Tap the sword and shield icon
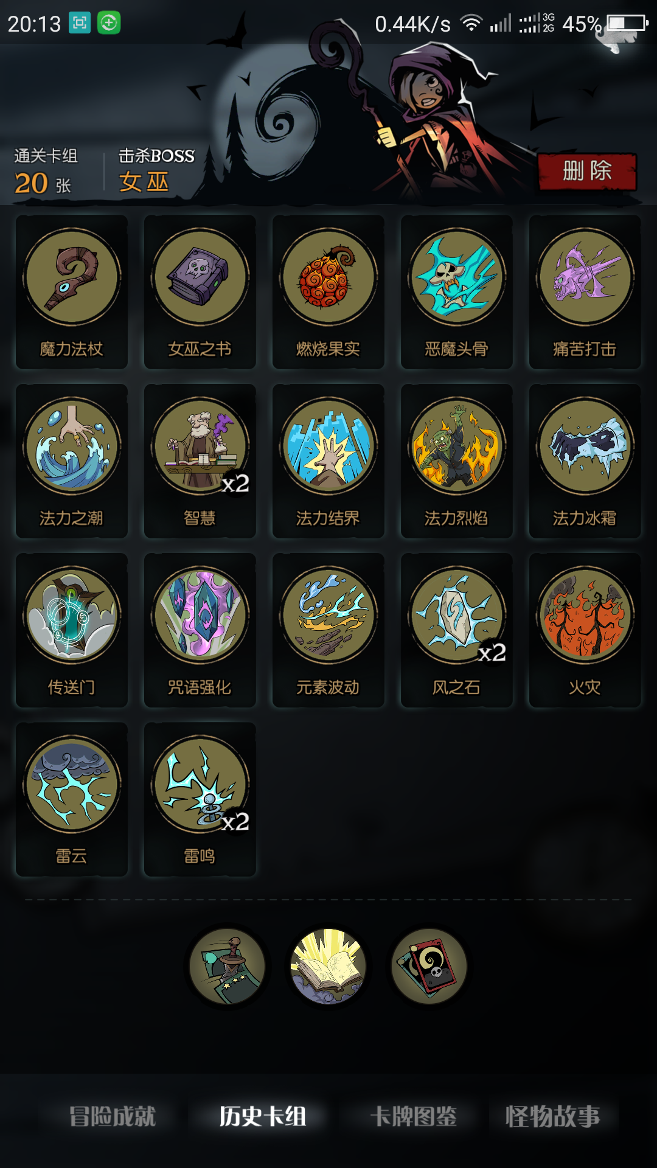Image resolution: width=657 pixels, height=1168 pixels. [x=228, y=966]
